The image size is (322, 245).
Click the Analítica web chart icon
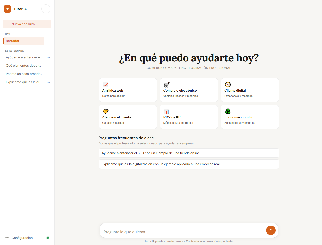click(x=105, y=85)
